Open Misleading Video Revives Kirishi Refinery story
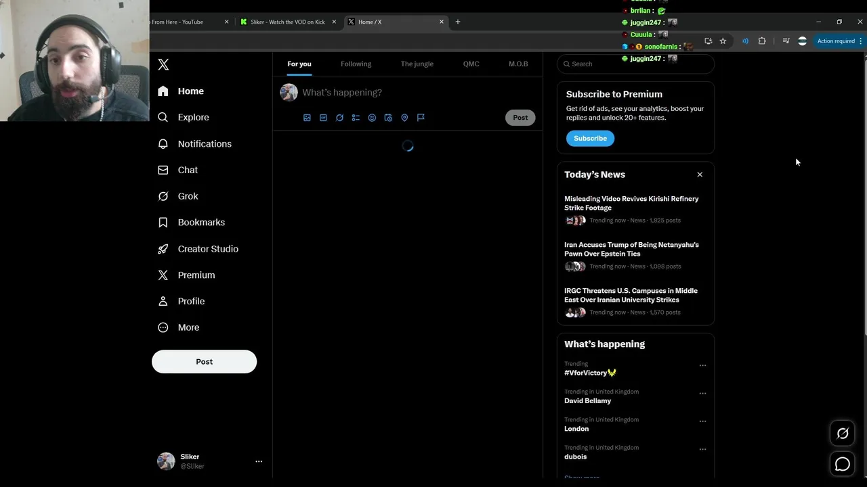867x487 pixels. (x=635, y=209)
